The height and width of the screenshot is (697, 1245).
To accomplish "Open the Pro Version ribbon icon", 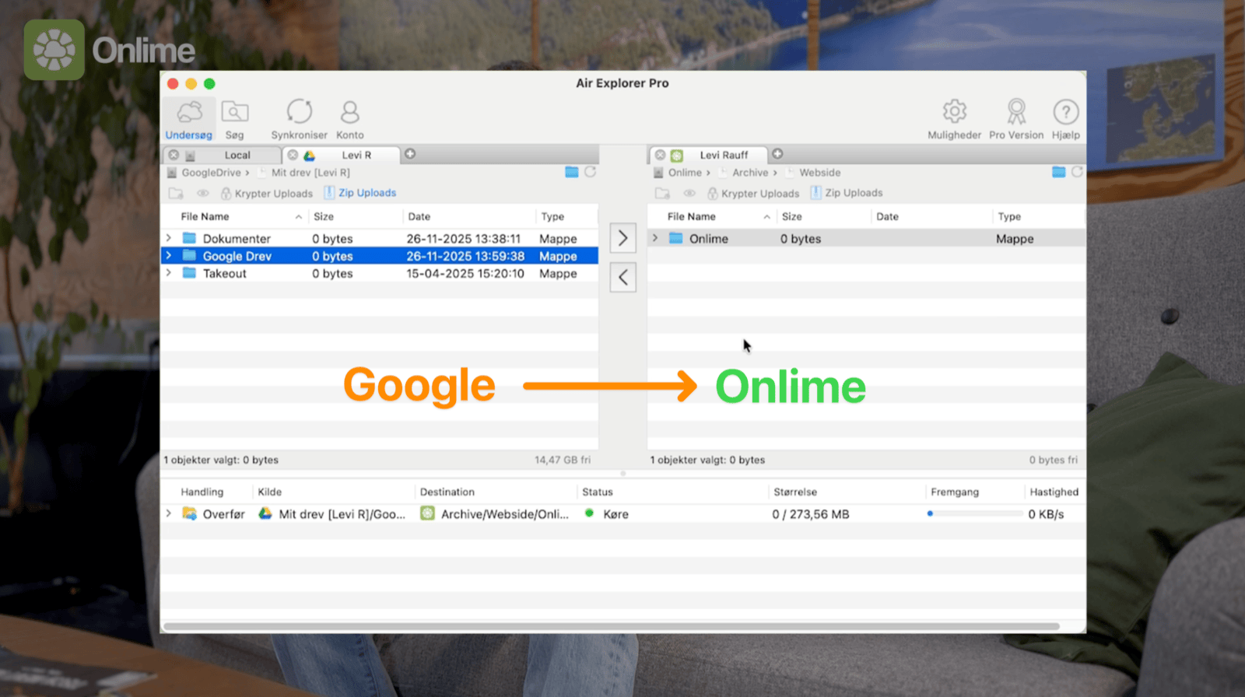I will point(1015,119).
